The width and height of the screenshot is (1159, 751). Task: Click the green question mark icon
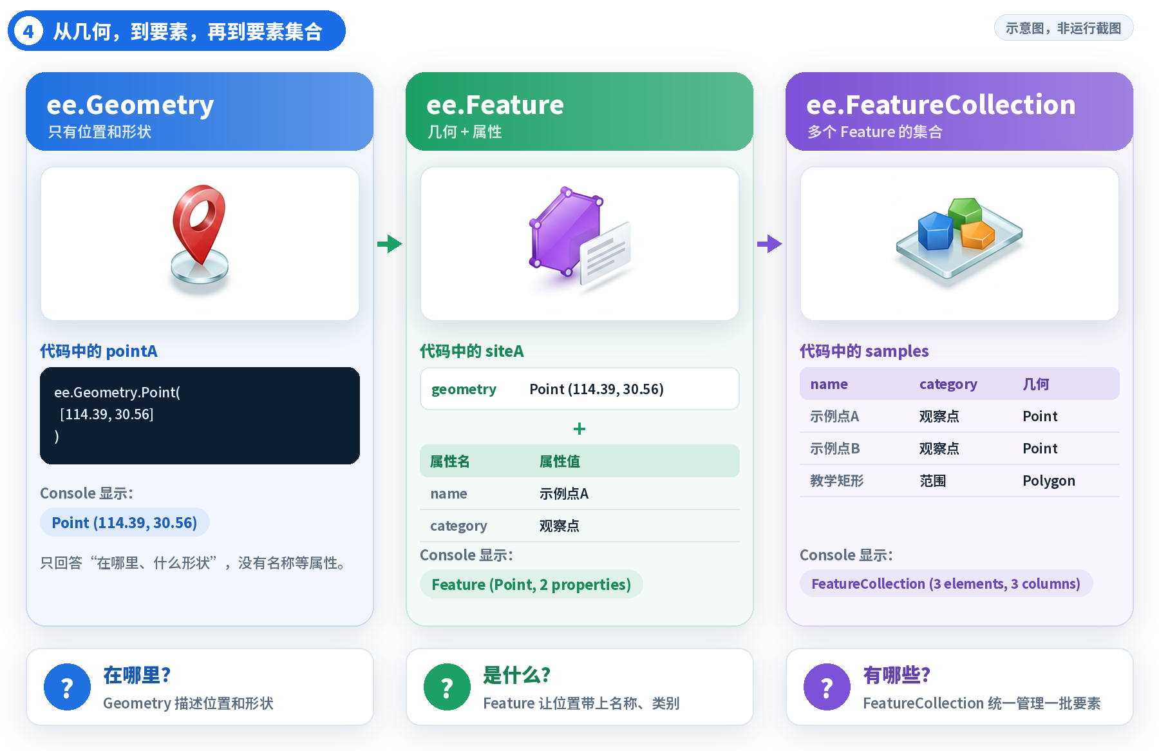(x=447, y=687)
